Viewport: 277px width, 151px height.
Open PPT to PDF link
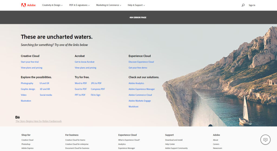click(x=80, y=95)
